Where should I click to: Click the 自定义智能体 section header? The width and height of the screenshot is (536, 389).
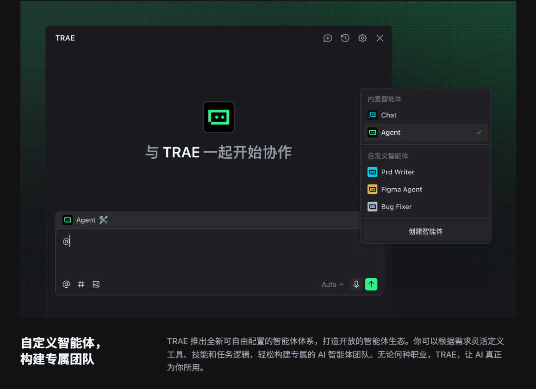point(387,156)
